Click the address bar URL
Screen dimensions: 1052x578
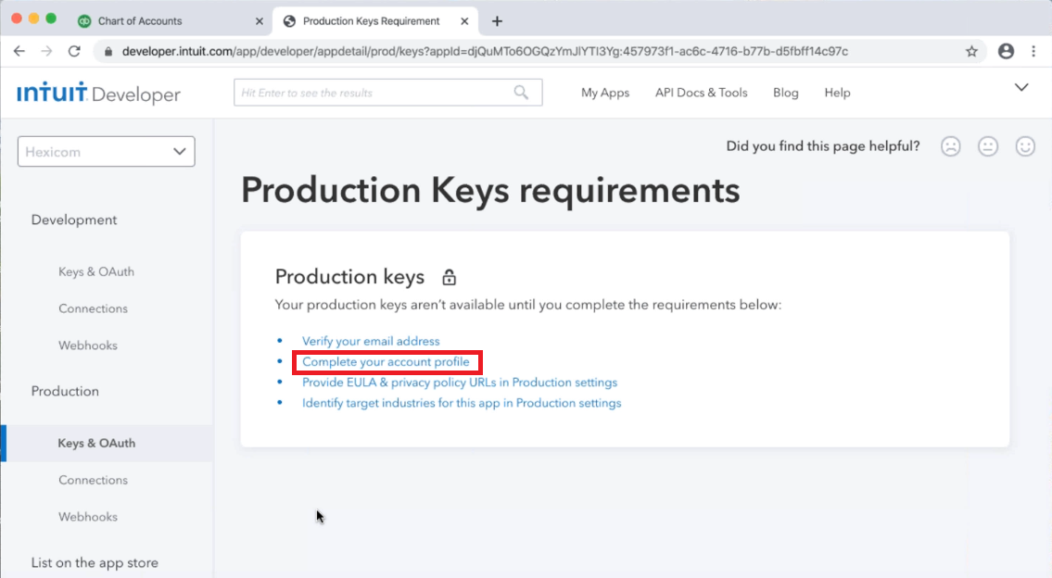tap(485, 52)
